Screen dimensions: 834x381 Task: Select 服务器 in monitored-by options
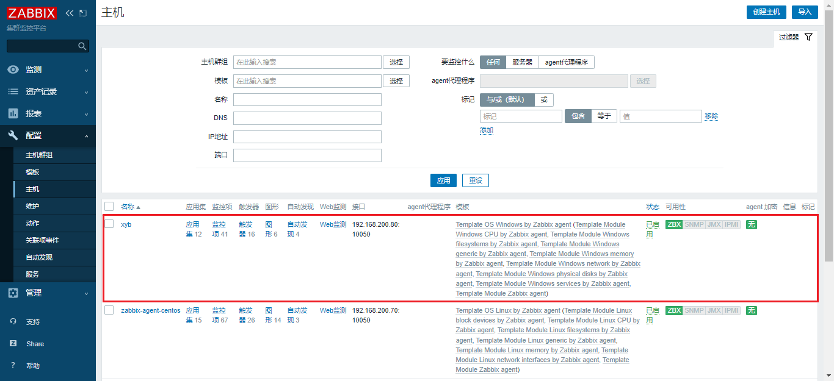522,62
